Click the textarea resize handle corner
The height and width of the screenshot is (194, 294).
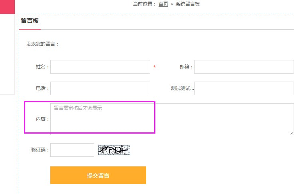click(x=292, y=133)
